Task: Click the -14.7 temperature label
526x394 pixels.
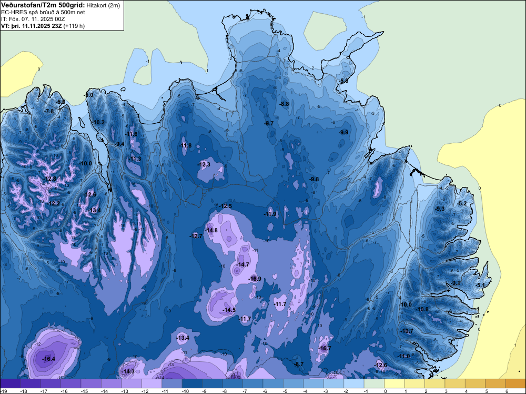Action: [242, 264]
